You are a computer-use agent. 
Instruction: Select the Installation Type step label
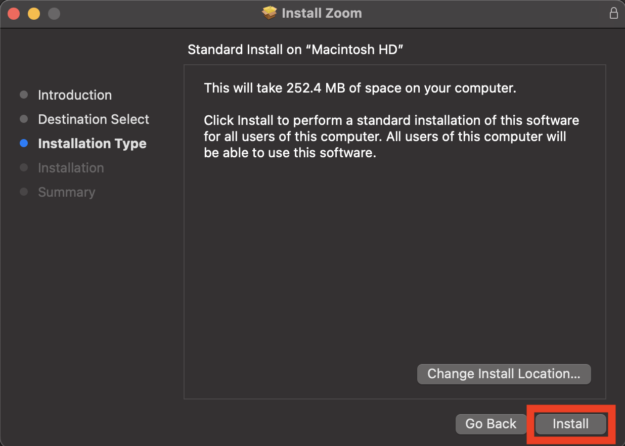(92, 144)
